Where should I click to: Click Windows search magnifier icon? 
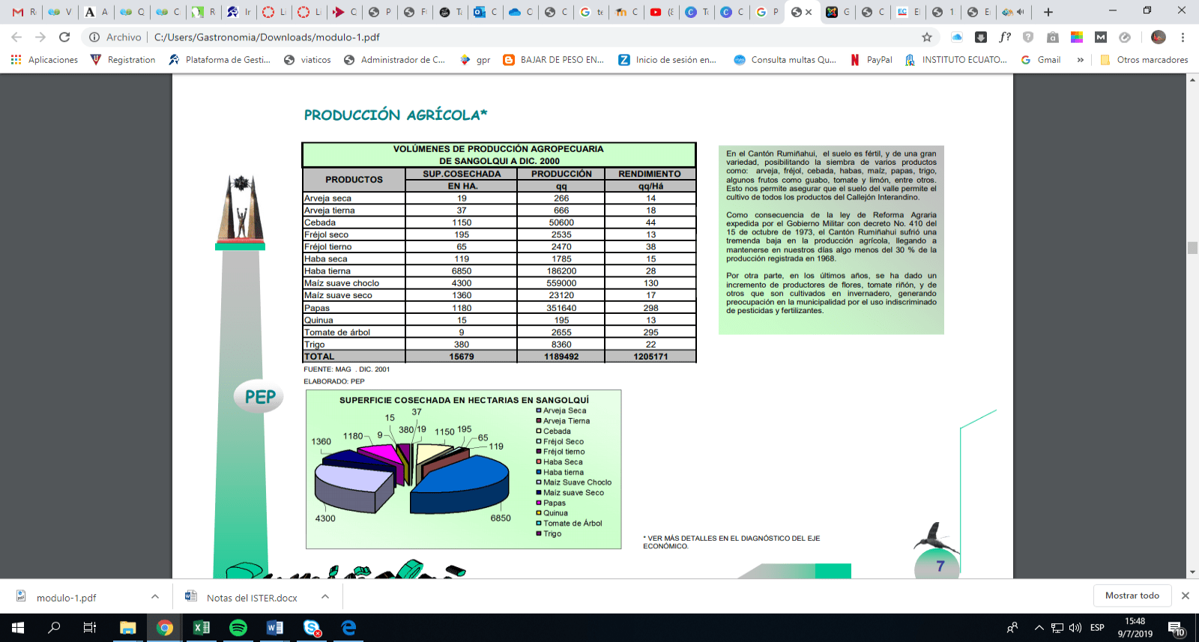coord(54,628)
